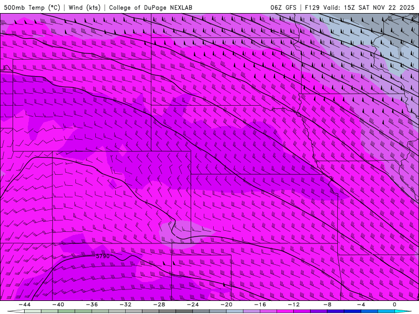Click the '-28' colorbar label
The image size is (419, 314).
[159, 305]
